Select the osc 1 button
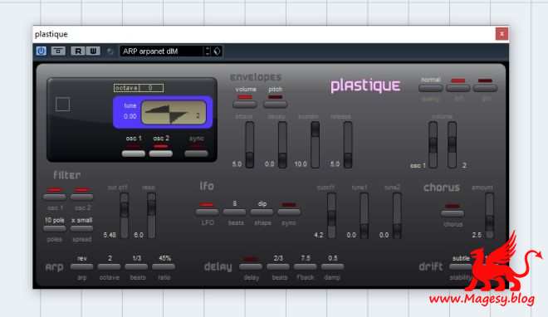This screenshot has width=548, height=317. pyautogui.click(x=134, y=154)
